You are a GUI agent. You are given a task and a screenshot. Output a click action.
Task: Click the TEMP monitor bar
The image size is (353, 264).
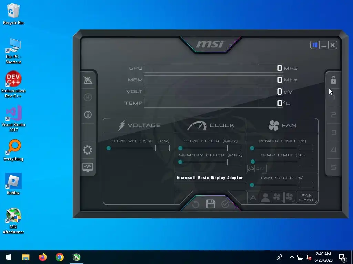coord(213,103)
